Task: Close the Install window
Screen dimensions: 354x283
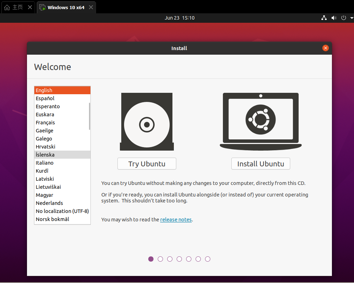Action: 325,48
